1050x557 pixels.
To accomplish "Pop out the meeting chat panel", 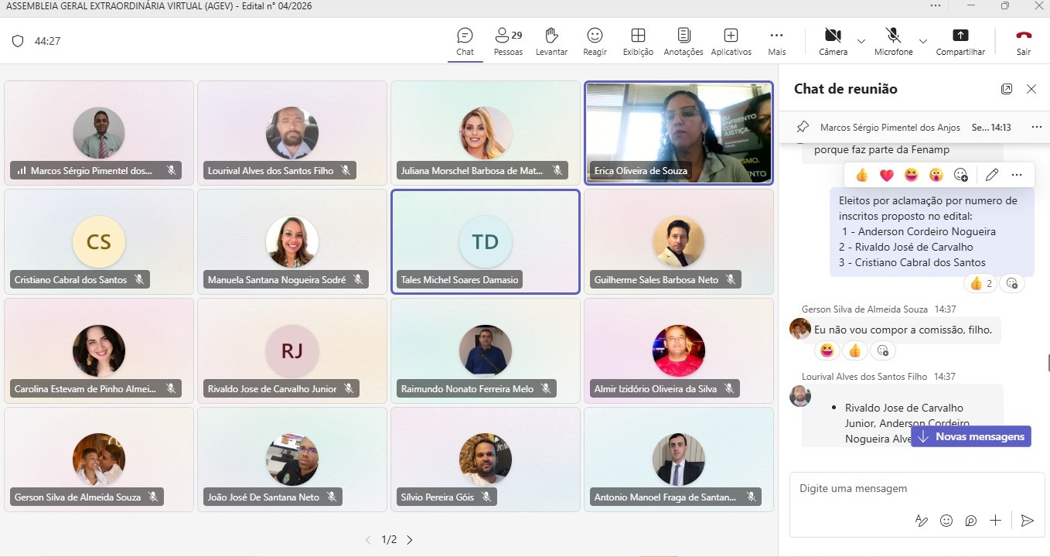I will point(1007,89).
